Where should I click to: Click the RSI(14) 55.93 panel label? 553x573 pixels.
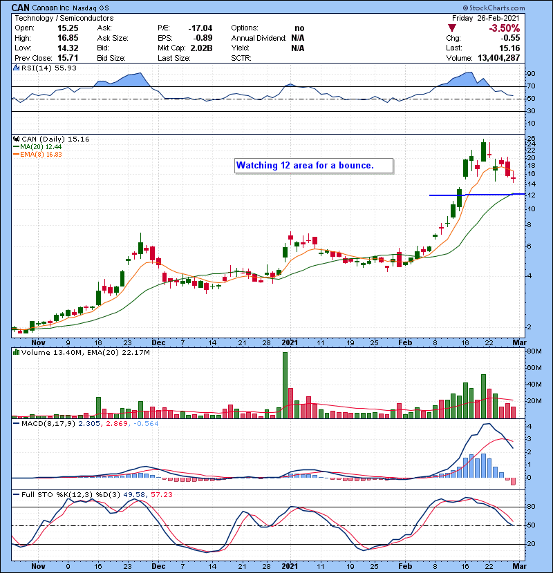pos(48,68)
